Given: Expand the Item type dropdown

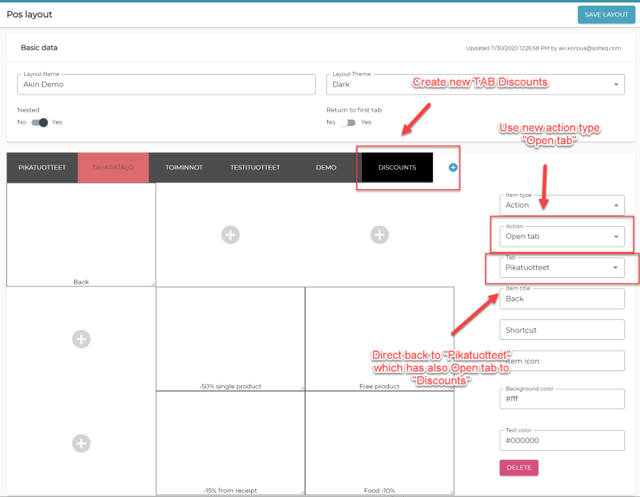Looking at the screenshot, I should click(562, 205).
